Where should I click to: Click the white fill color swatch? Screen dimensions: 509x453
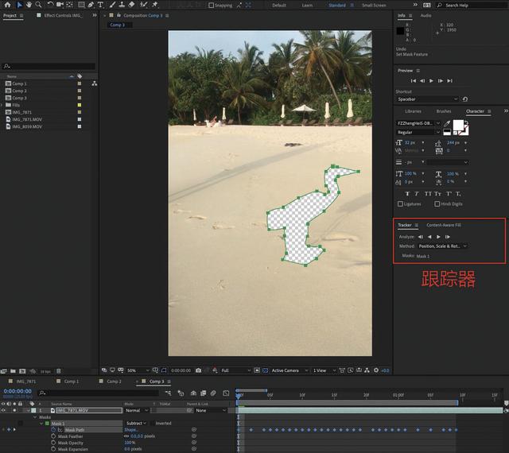[458, 125]
